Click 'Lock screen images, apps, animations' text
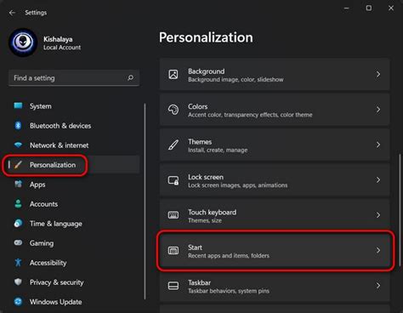Screen dimensions: 403x313 [x=238, y=185]
